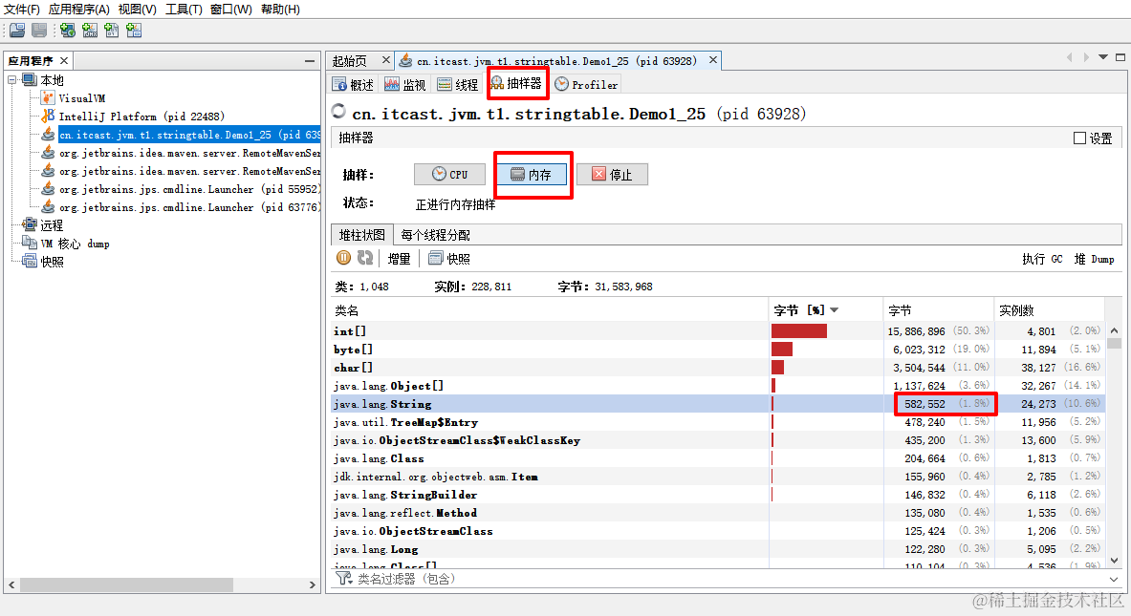Image resolution: width=1131 pixels, height=616 pixels.
Task: Click the 内存 memory sampling button
Action: 532,175
